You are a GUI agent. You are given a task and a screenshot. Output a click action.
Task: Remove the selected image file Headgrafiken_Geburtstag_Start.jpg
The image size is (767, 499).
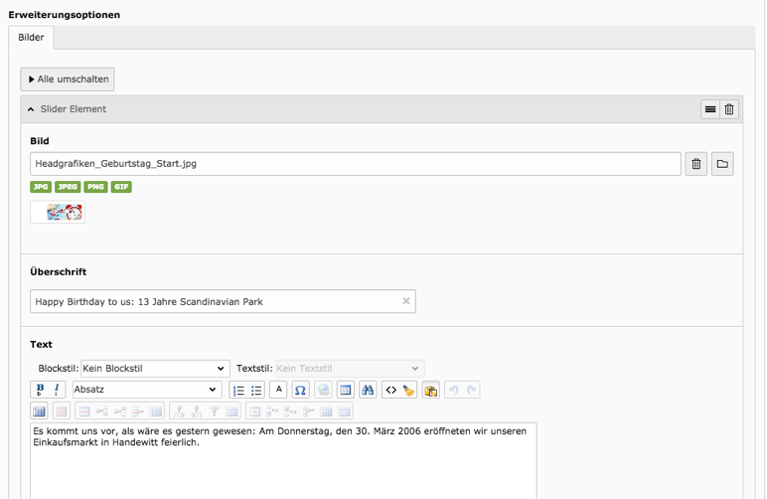695,164
